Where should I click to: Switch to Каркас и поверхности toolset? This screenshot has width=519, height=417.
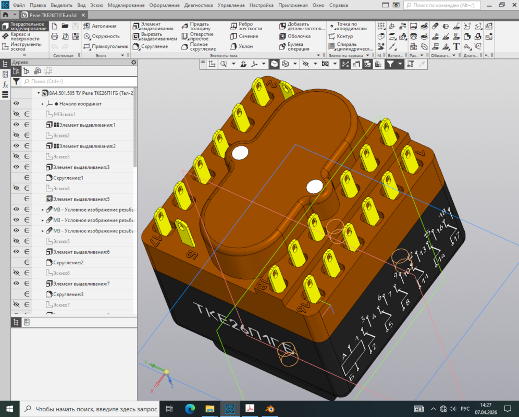[x=24, y=36]
